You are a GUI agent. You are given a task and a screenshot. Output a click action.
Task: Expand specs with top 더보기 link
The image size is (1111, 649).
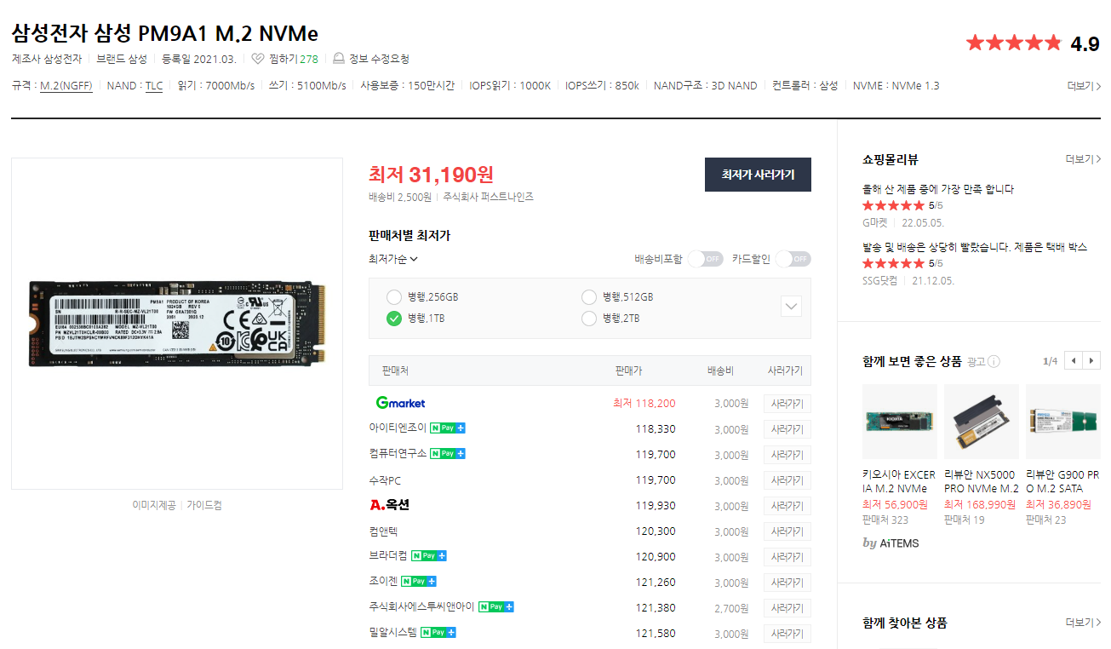click(1084, 86)
